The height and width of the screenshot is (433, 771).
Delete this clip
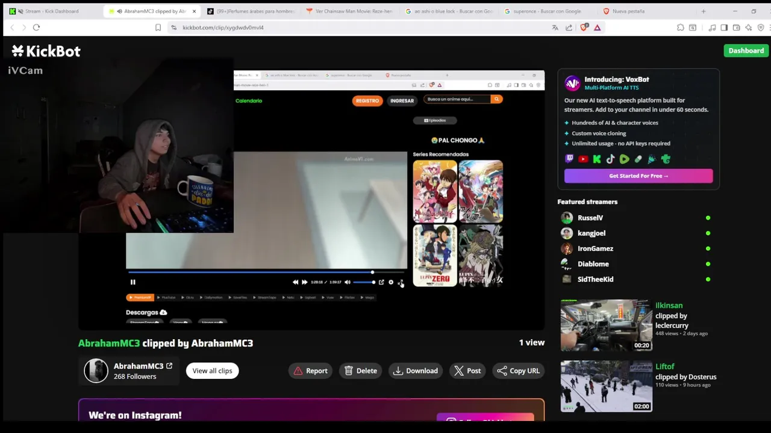(x=360, y=370)
